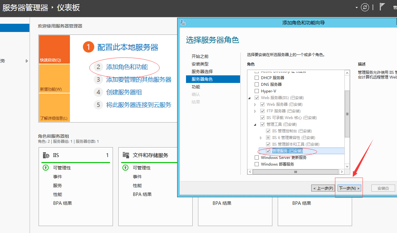This screenshot has width=397, height=233.
Task: Open BPA 结果 in 文件和存储服务 card
Action: tap(142, 194)
